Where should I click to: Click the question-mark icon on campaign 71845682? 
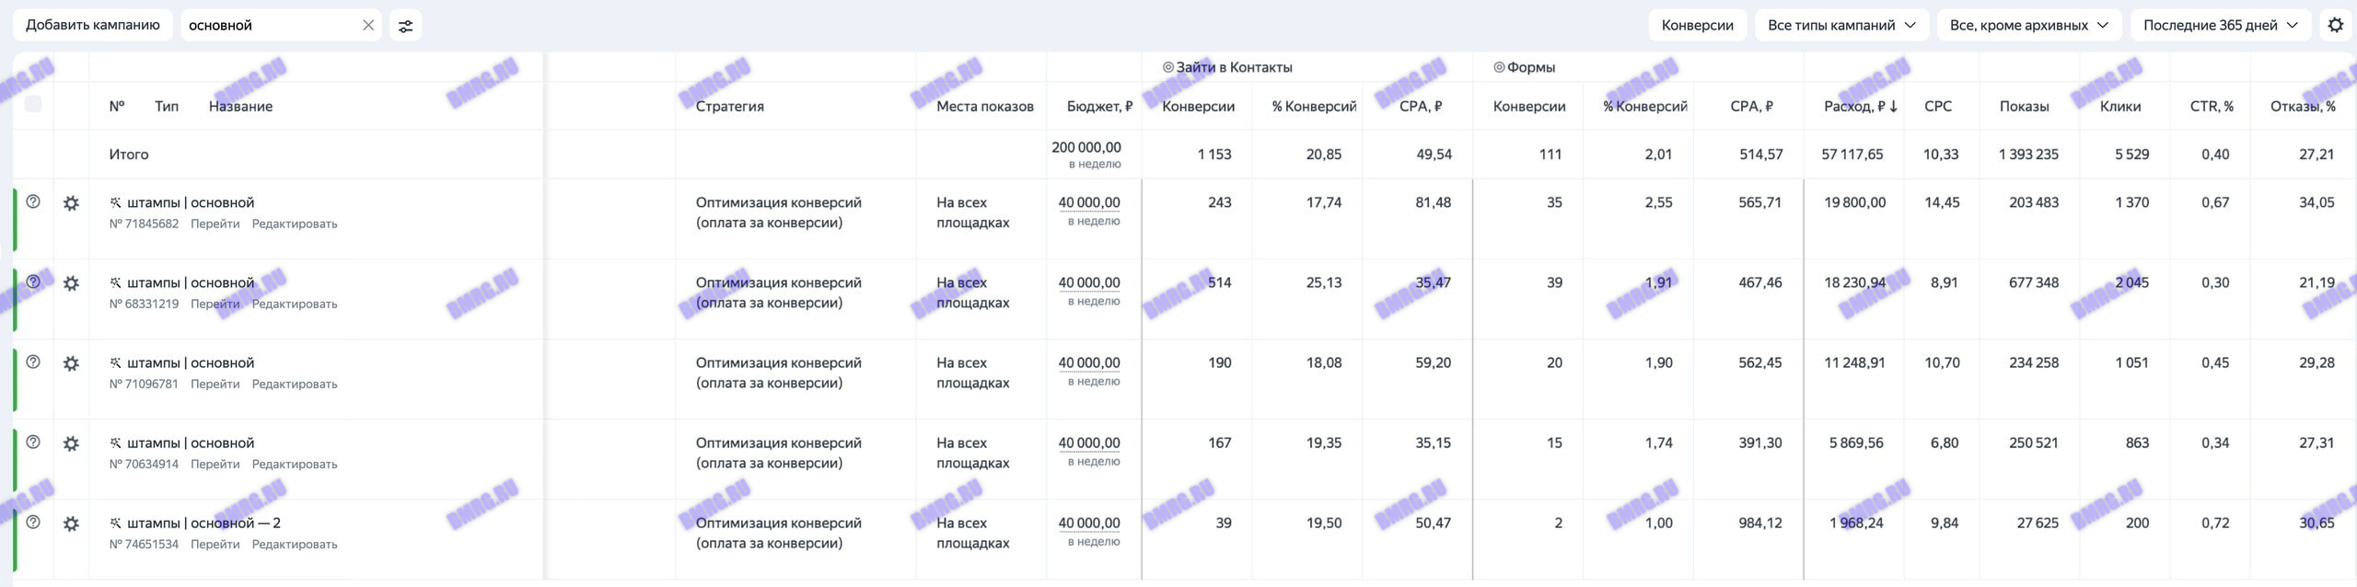35,203
